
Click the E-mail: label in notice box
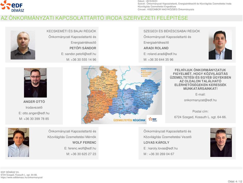pos(200,94)
